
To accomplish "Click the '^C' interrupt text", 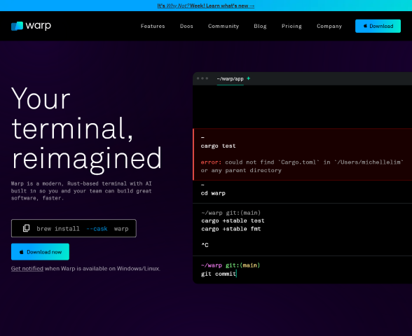I will pos(205,245).
